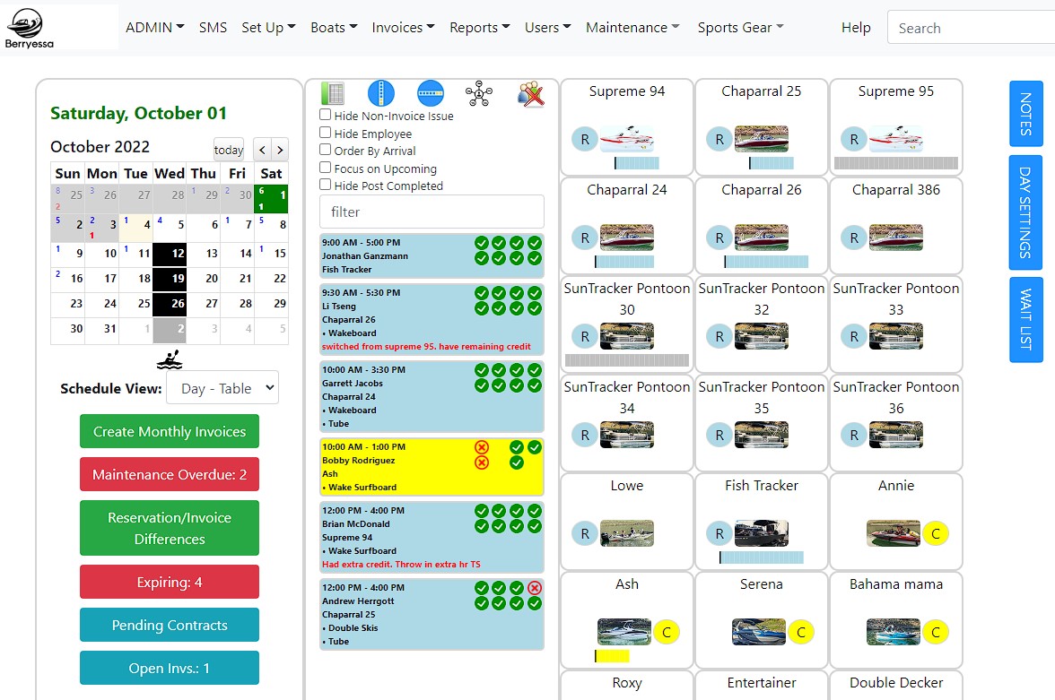Viewport: 1055px width, 700px height.
Task: Open the green spreadsheet table icon
Action: (331, 92)
